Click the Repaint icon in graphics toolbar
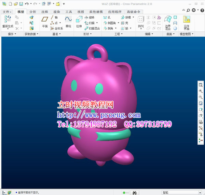The height and width of the screenshot is (195, 205). pyautogui.click(x=201, y=103)
